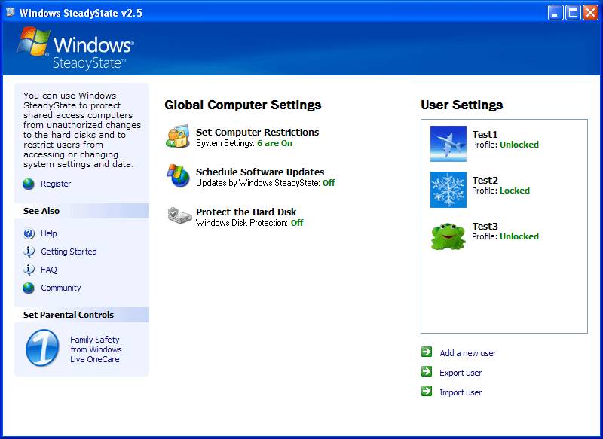Open Set Computer Restrictions
Screen dimensions: 603x439
[x=257, y=132]
